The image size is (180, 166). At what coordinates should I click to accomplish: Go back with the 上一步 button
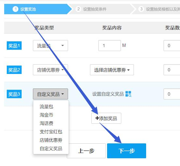coord(86,151)
